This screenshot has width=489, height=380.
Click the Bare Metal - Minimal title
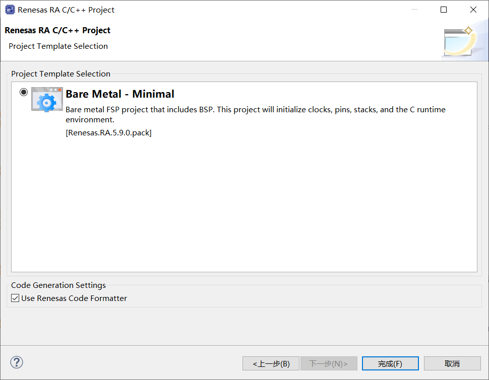click(x=120, y=94)
